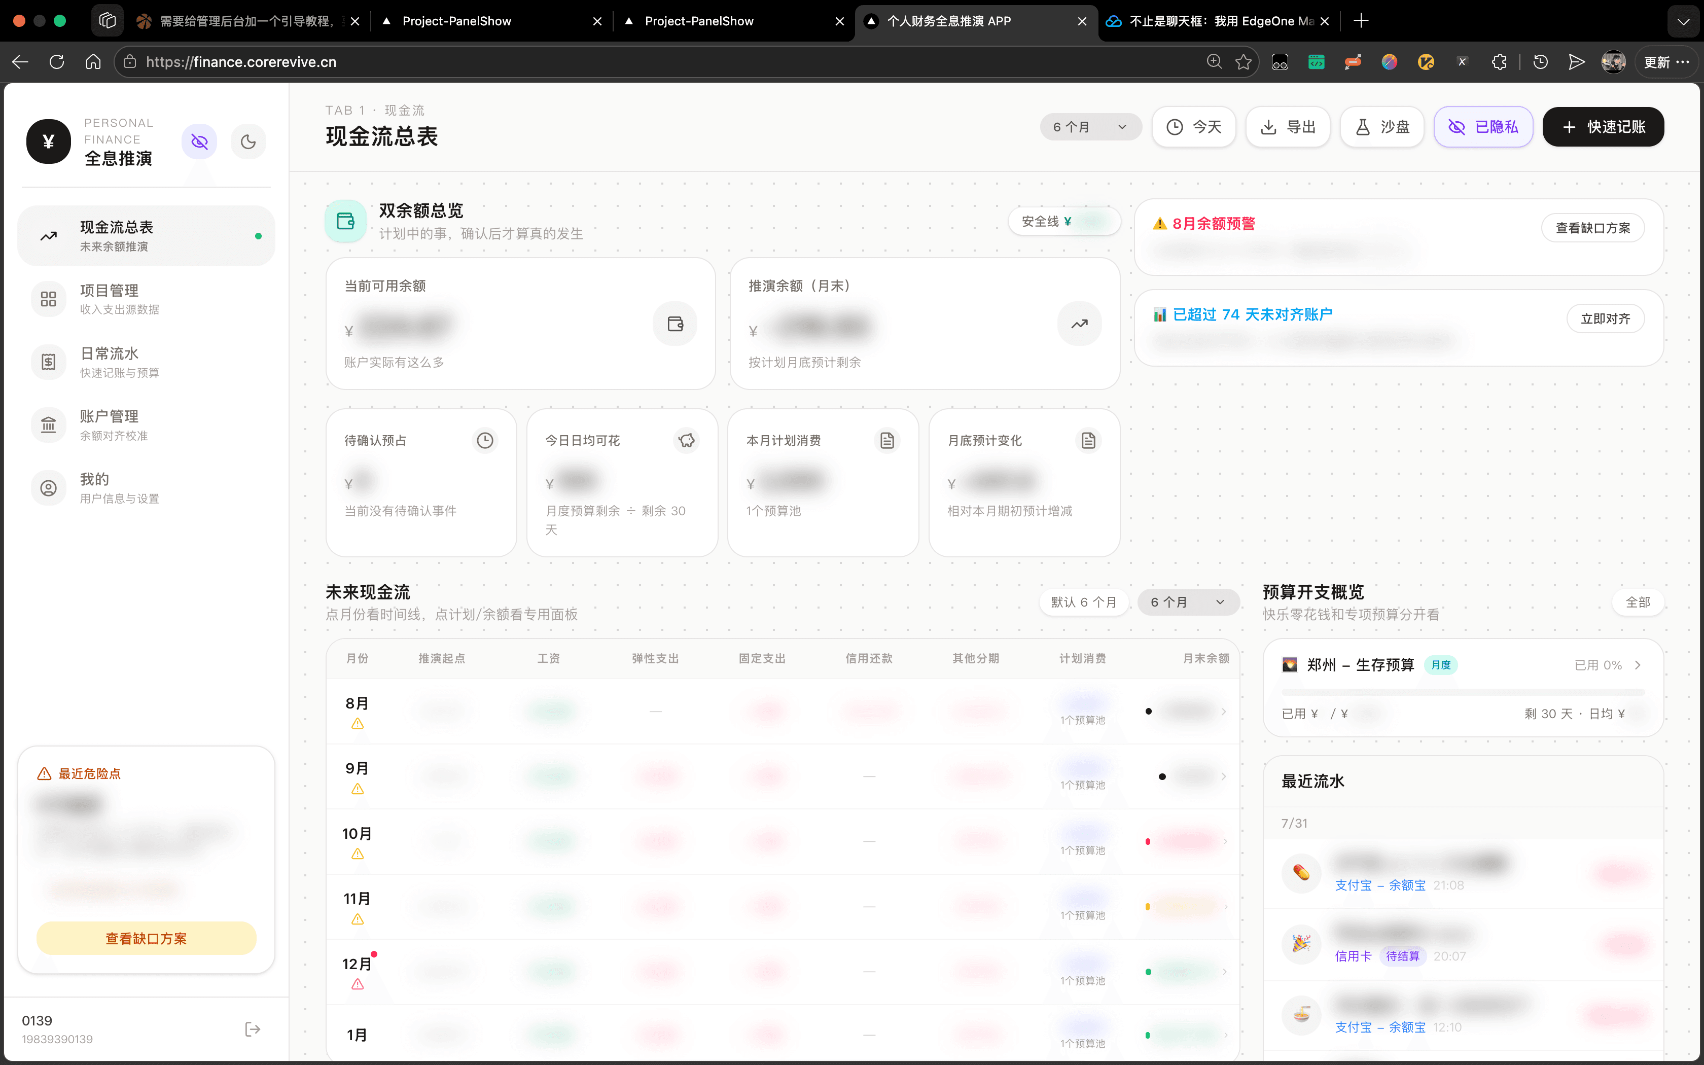
Task: Switch to dark mode moon icon
Action: click(x=248, y=141)
